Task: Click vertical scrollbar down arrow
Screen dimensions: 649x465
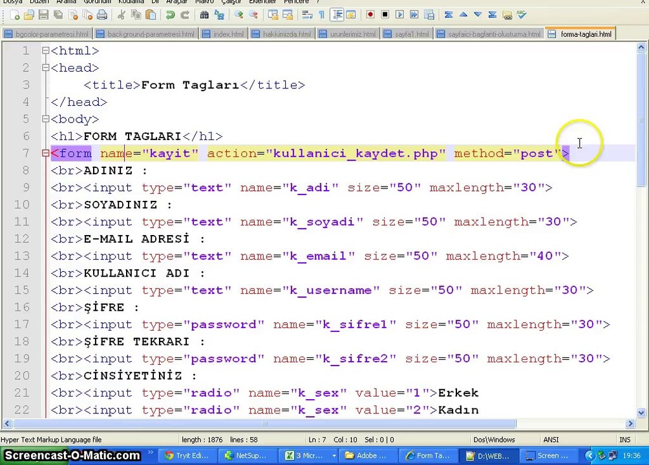Action: tap(641, 413)
